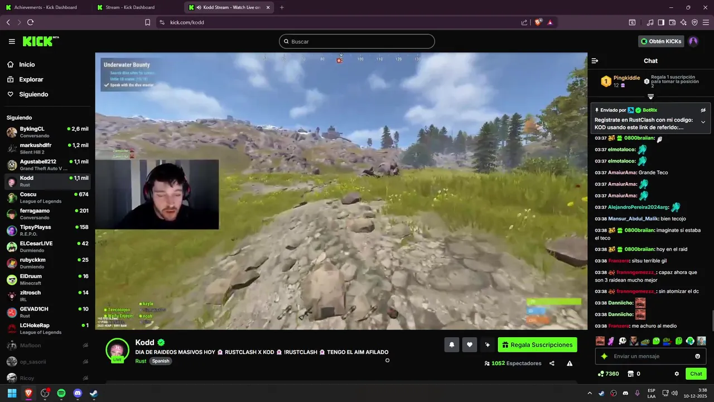The width and height of the screenshot is (714, 402).
Task: Open Windows Start menu
Action: (x=12, y=393)
